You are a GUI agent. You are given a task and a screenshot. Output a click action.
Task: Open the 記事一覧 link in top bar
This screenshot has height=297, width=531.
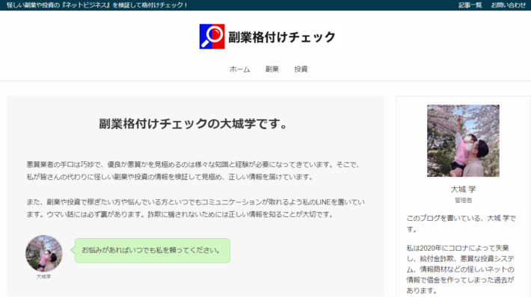pyautogui.click(x=470, y=5)
